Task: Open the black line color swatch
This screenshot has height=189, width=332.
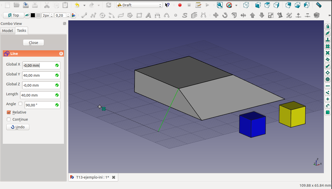Action: tap(33, 15)
